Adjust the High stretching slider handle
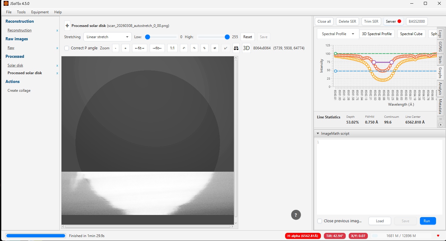Image resolution: width=446 pixels, height=241 pixels. click(227, 37)
